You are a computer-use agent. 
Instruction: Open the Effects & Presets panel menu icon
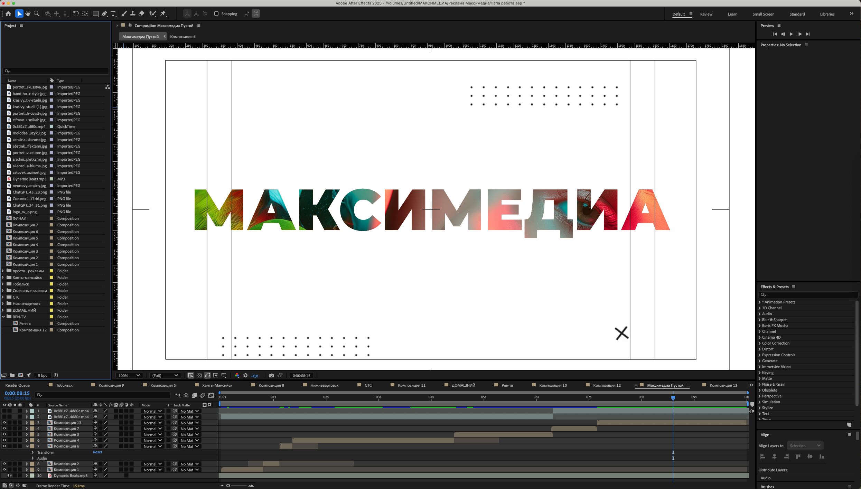794,287
